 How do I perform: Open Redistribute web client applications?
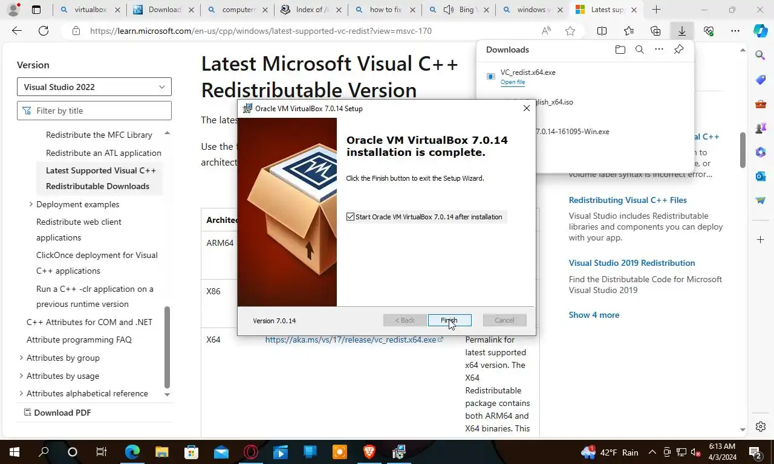point(79,230)
